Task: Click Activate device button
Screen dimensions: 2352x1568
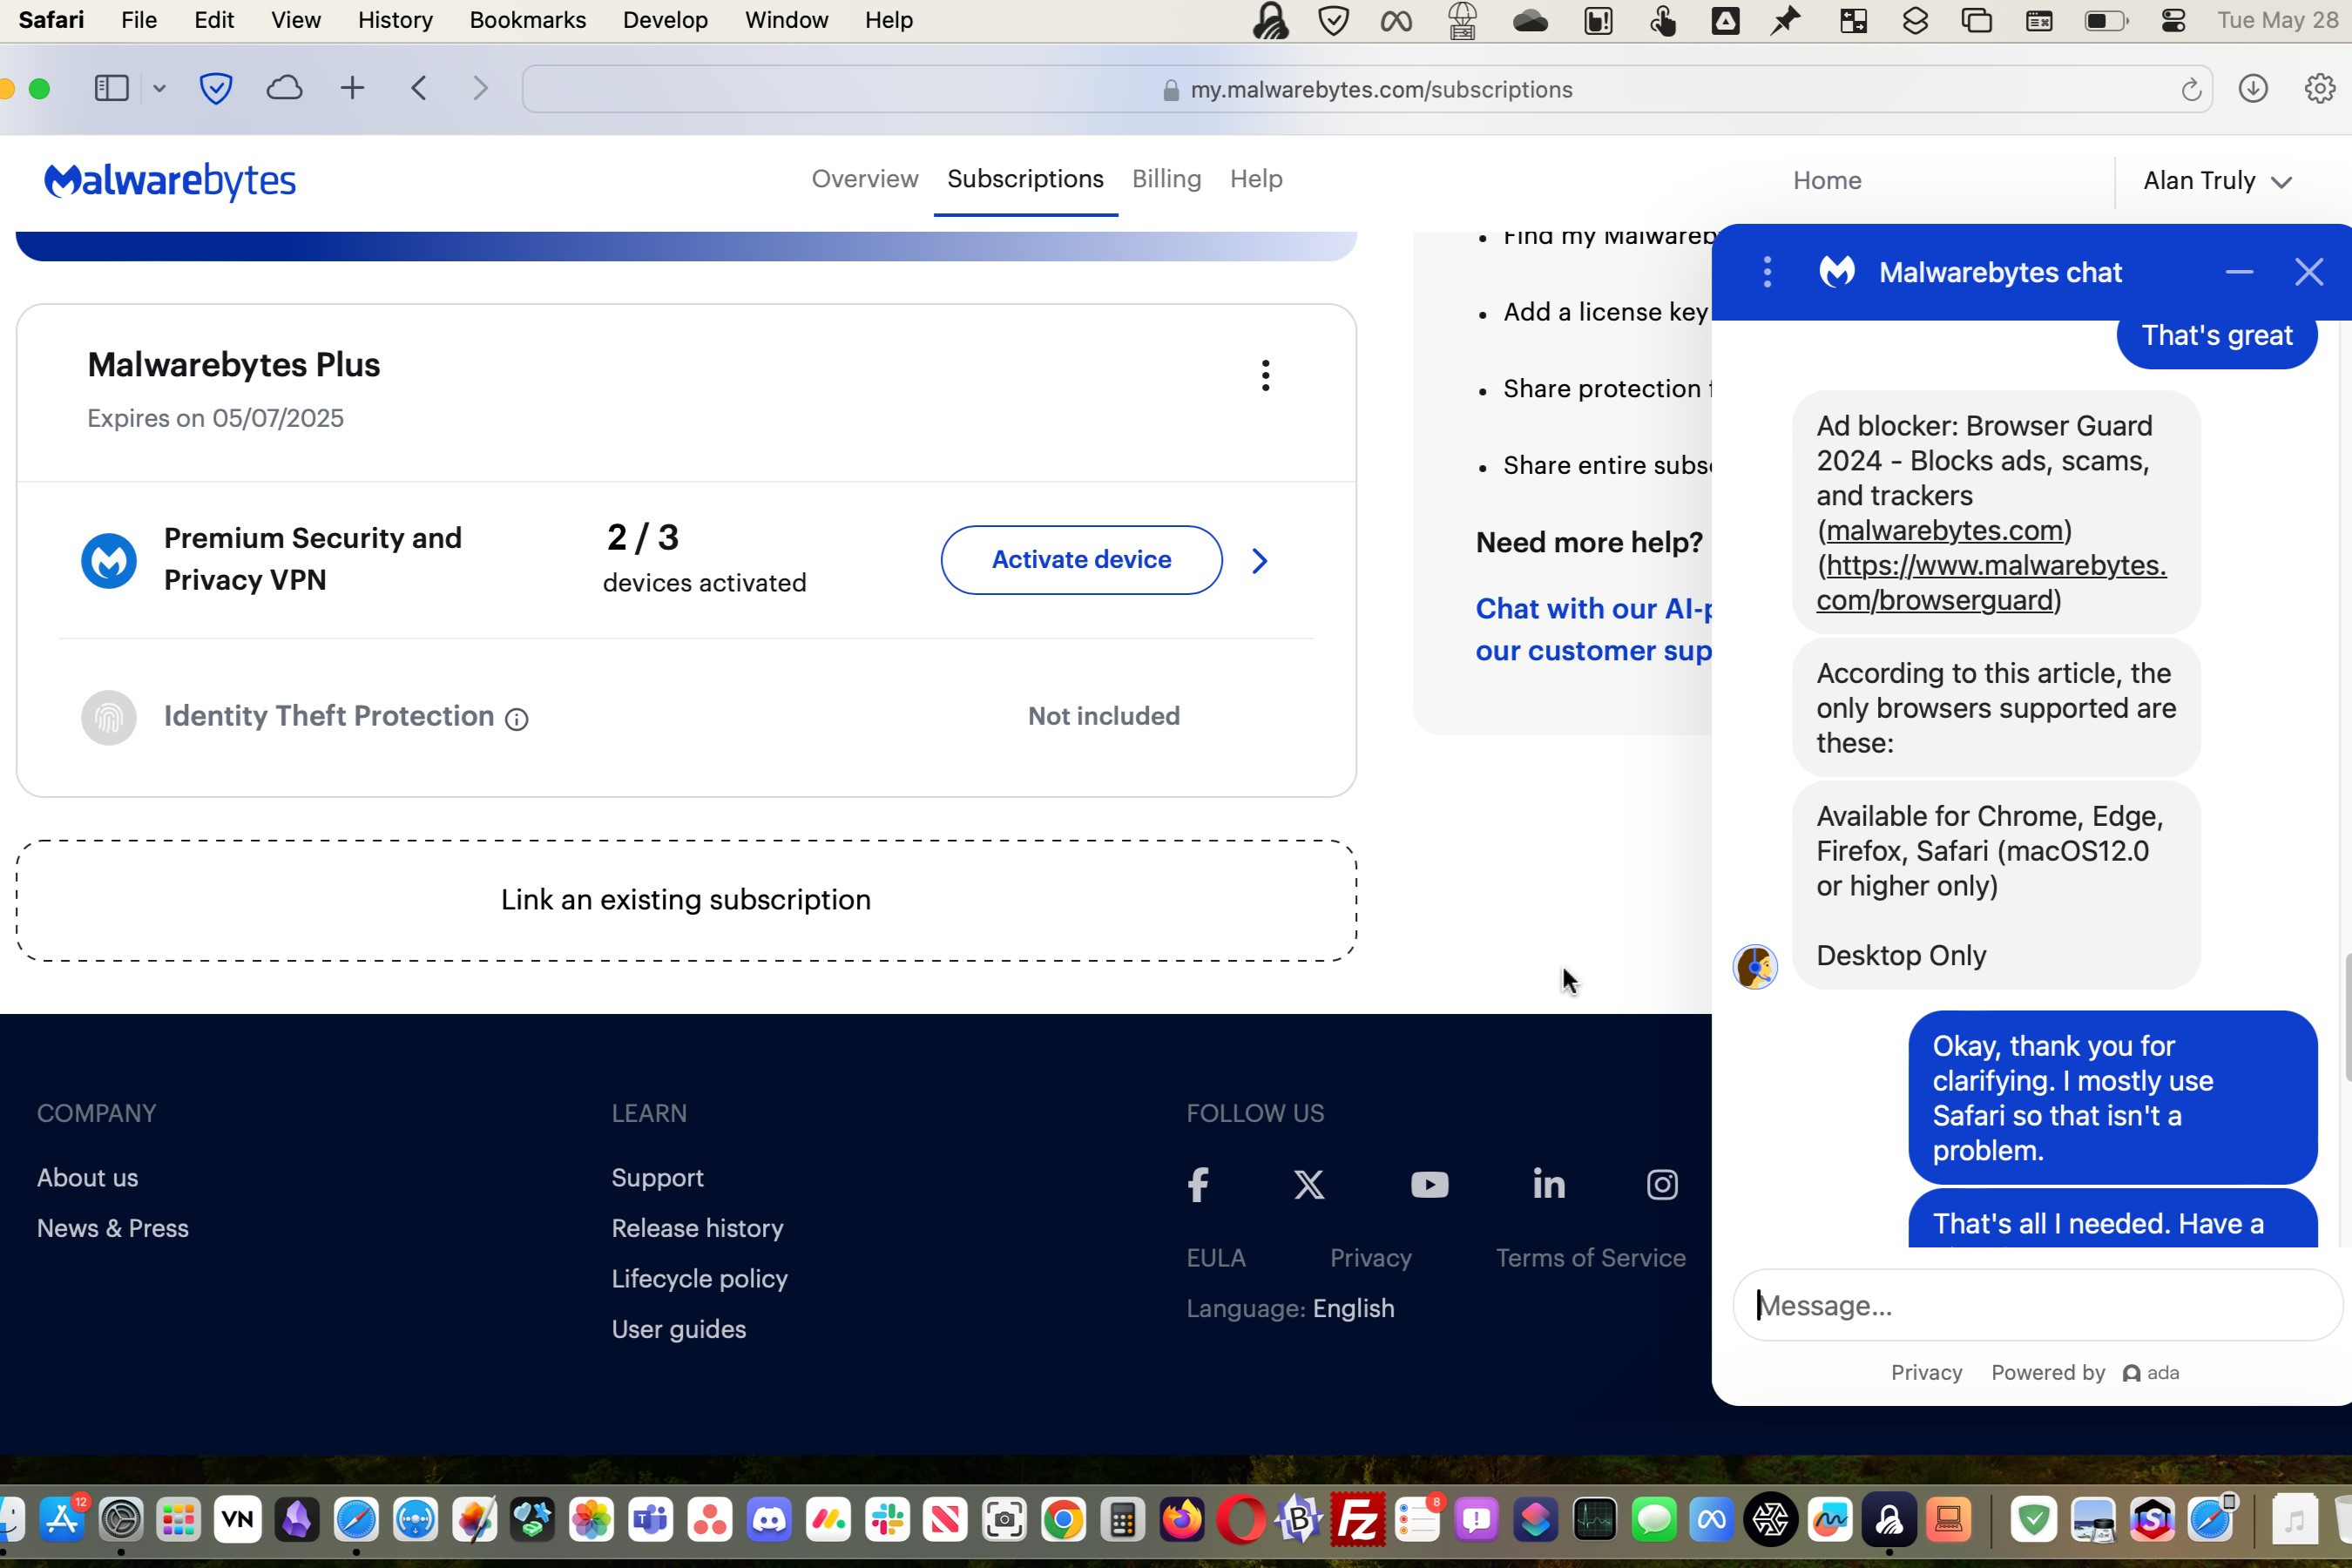Action: 1080,558
